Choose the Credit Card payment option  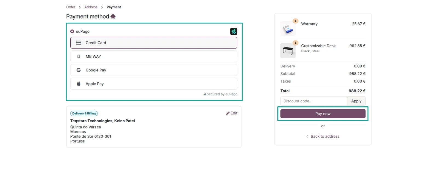pyautogui.click(x=154, y=43)
